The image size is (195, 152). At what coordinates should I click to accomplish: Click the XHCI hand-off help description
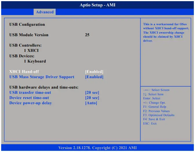(x=166, y=32)
